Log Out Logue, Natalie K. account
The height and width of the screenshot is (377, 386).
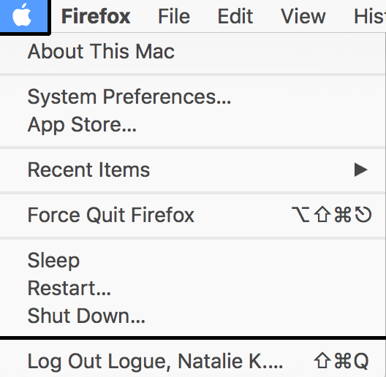pos(155,361)
